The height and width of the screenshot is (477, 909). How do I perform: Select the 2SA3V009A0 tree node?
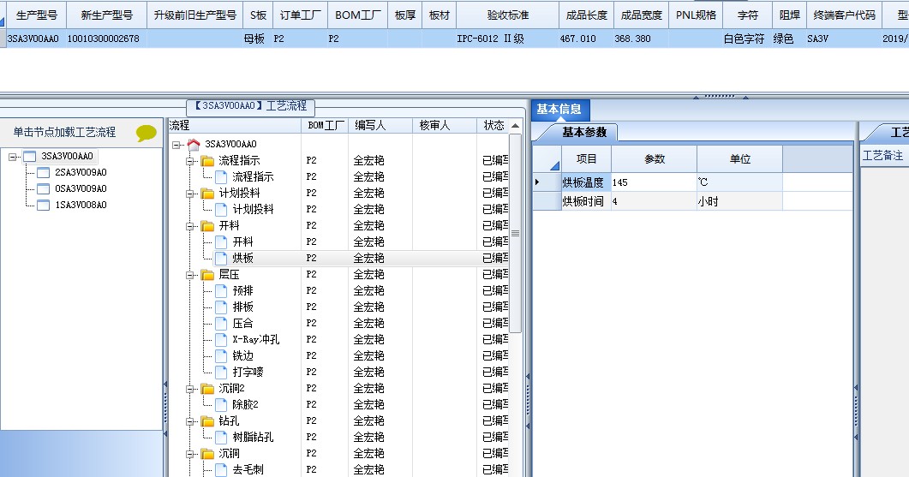point(81,173)
